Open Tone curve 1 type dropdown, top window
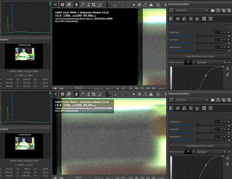The height and width of the screenshot is (179, 232). point(193,62)
